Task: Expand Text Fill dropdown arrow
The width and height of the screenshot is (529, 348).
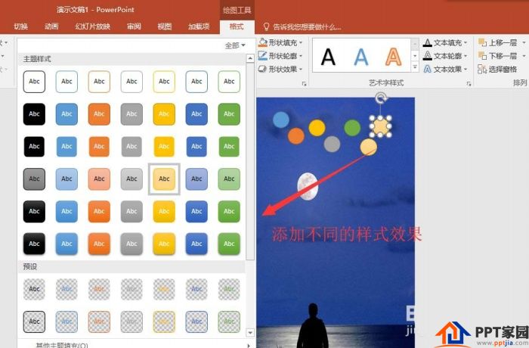Action: point(466,42)
